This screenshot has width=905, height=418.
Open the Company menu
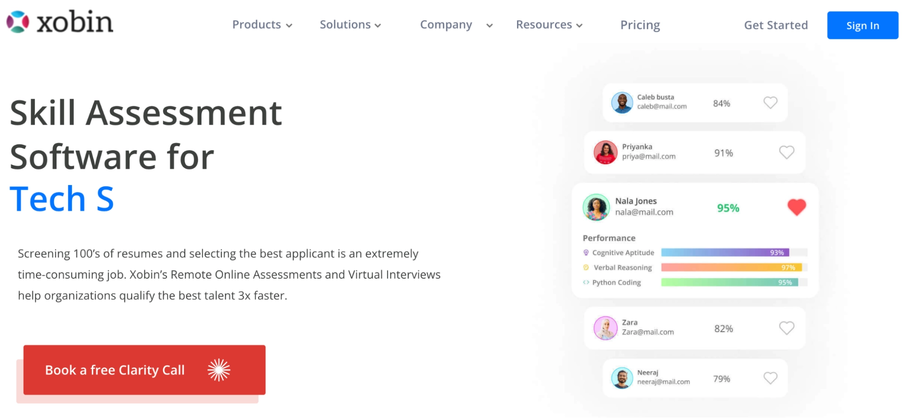(x=446, y=25)
